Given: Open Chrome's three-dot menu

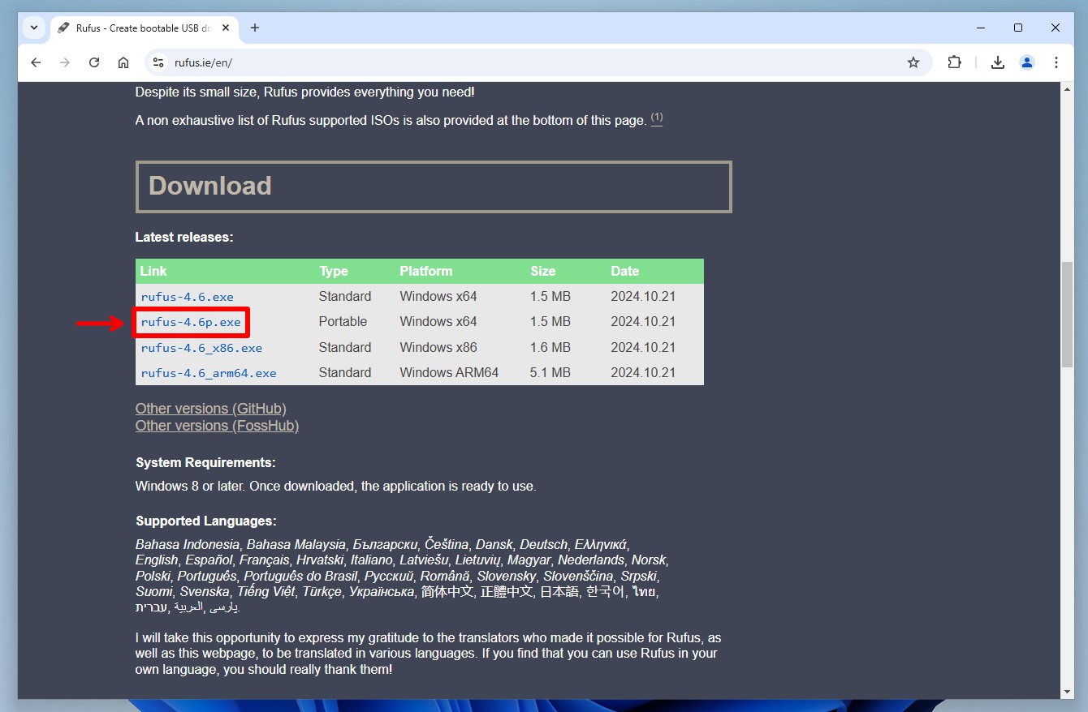Looking at the screenshot, I should click(1056, 62).
